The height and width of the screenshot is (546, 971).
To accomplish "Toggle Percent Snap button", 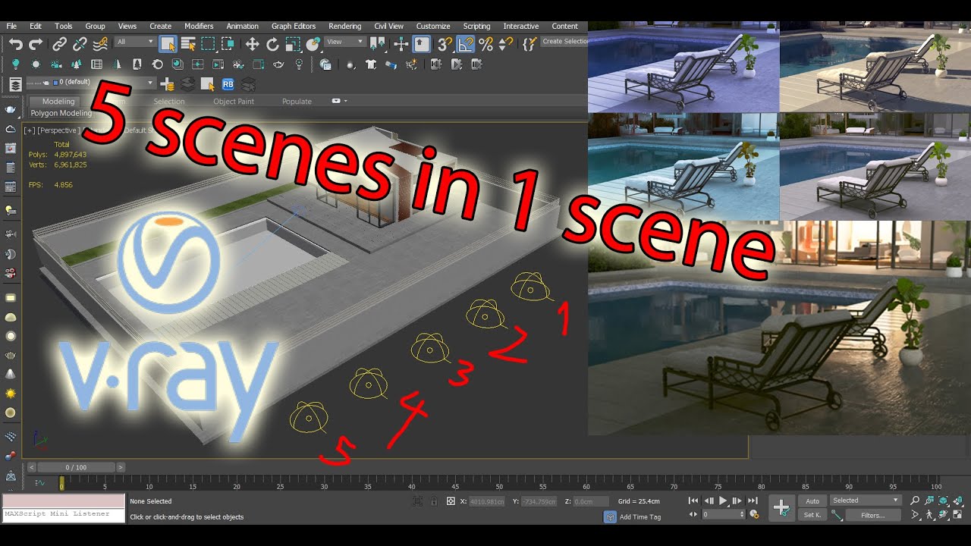I will (485, 45).
